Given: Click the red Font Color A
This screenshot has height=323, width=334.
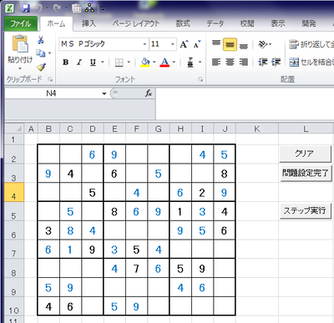Looking at the screenshot, I should (164, 63).
